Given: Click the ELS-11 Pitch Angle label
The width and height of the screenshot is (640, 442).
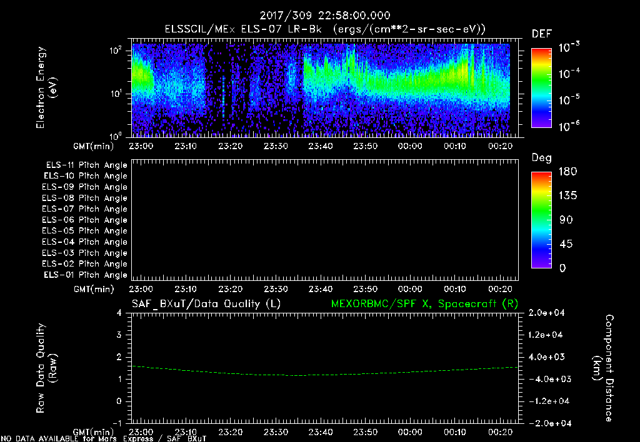Looking at the screenshot, I should pyautogui.click(x=86, y=165).
